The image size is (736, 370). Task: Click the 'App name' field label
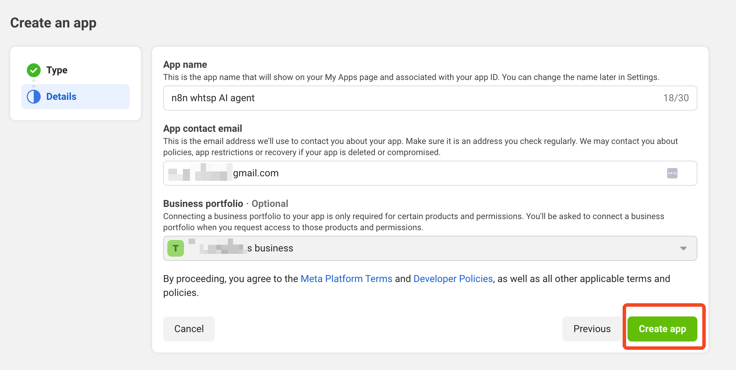(185, 65)
